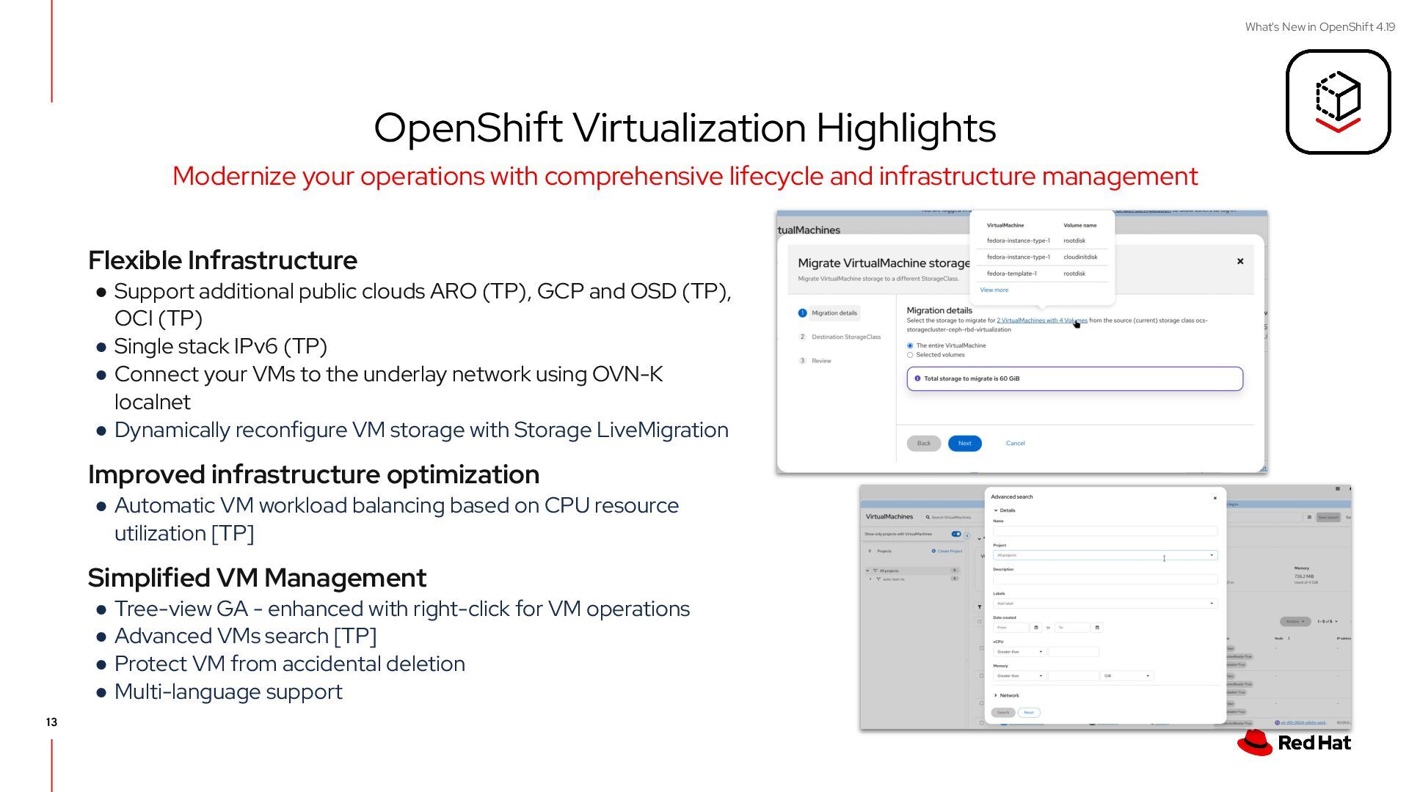The image size is (1409, 792).
Task: Click Cancel in the migrate wizard
Action: (x=1016, y=443)
